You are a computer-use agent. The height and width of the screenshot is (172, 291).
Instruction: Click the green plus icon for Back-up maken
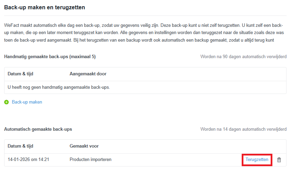pos(7,102)
